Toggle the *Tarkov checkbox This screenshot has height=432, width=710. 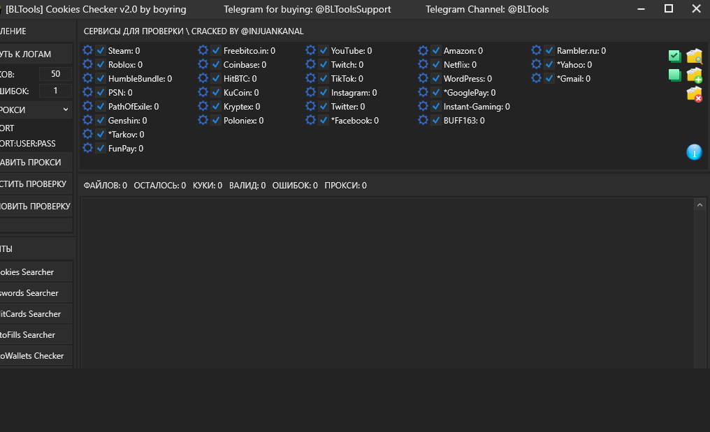click(x=101, y=134)
